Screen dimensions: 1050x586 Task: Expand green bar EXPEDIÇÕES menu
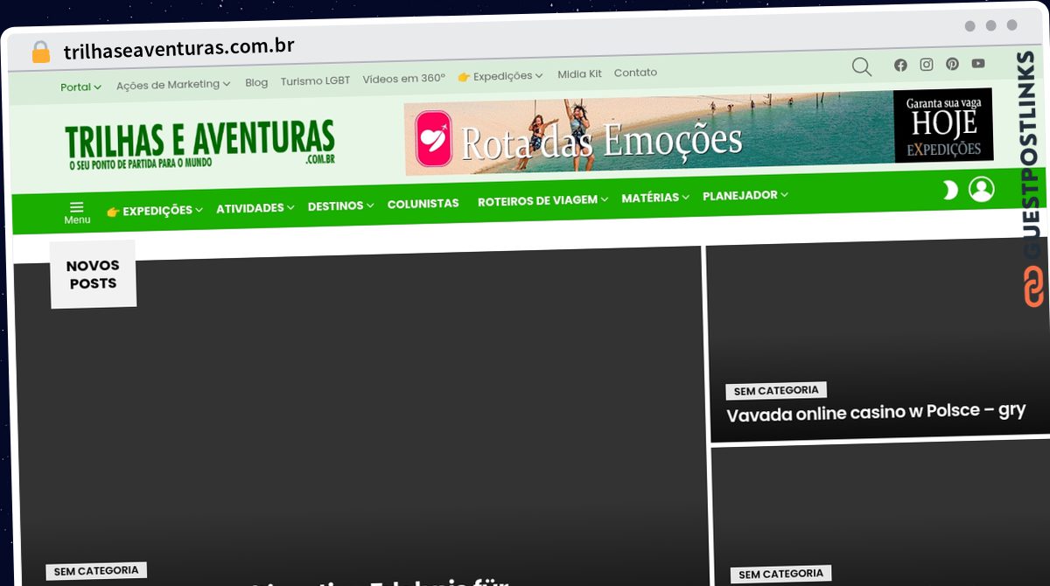click(155, 211)
